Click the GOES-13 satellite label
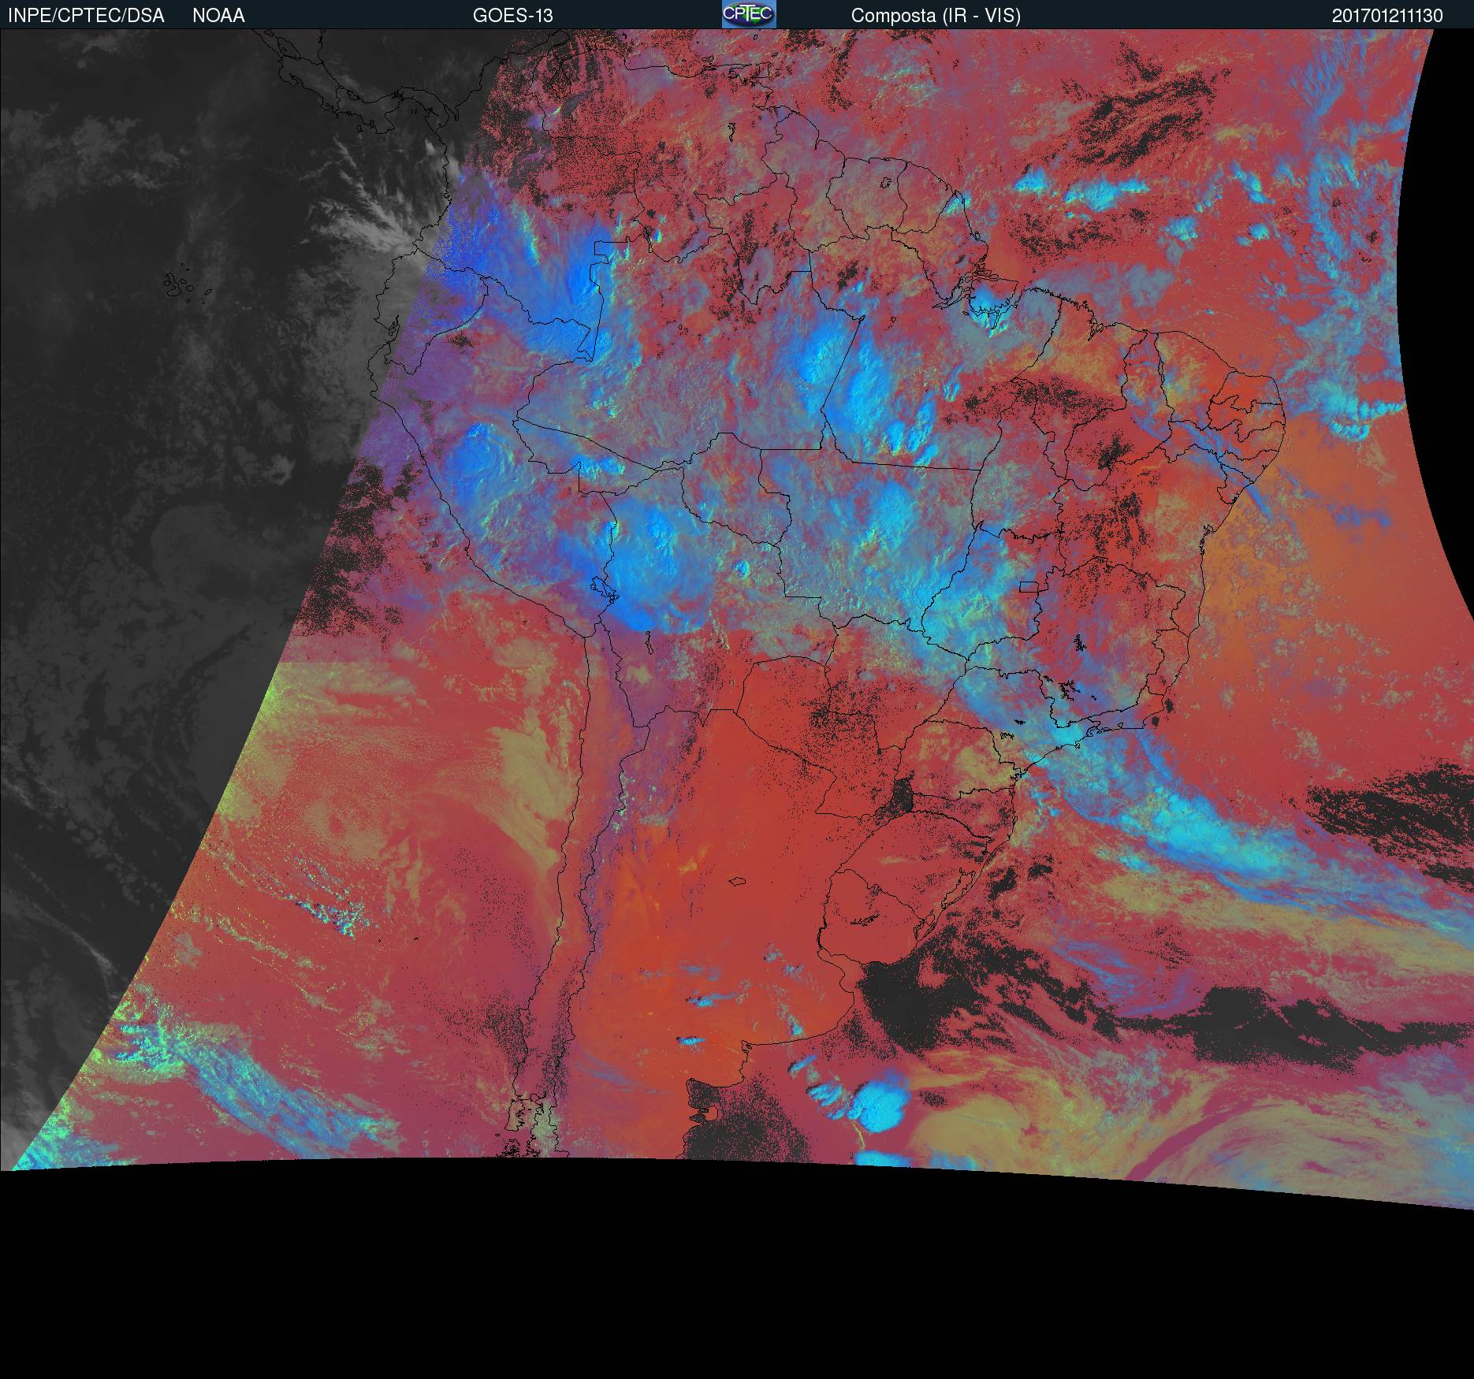Viewport: 1474px width, 1379px height. (x=512, y=16)
